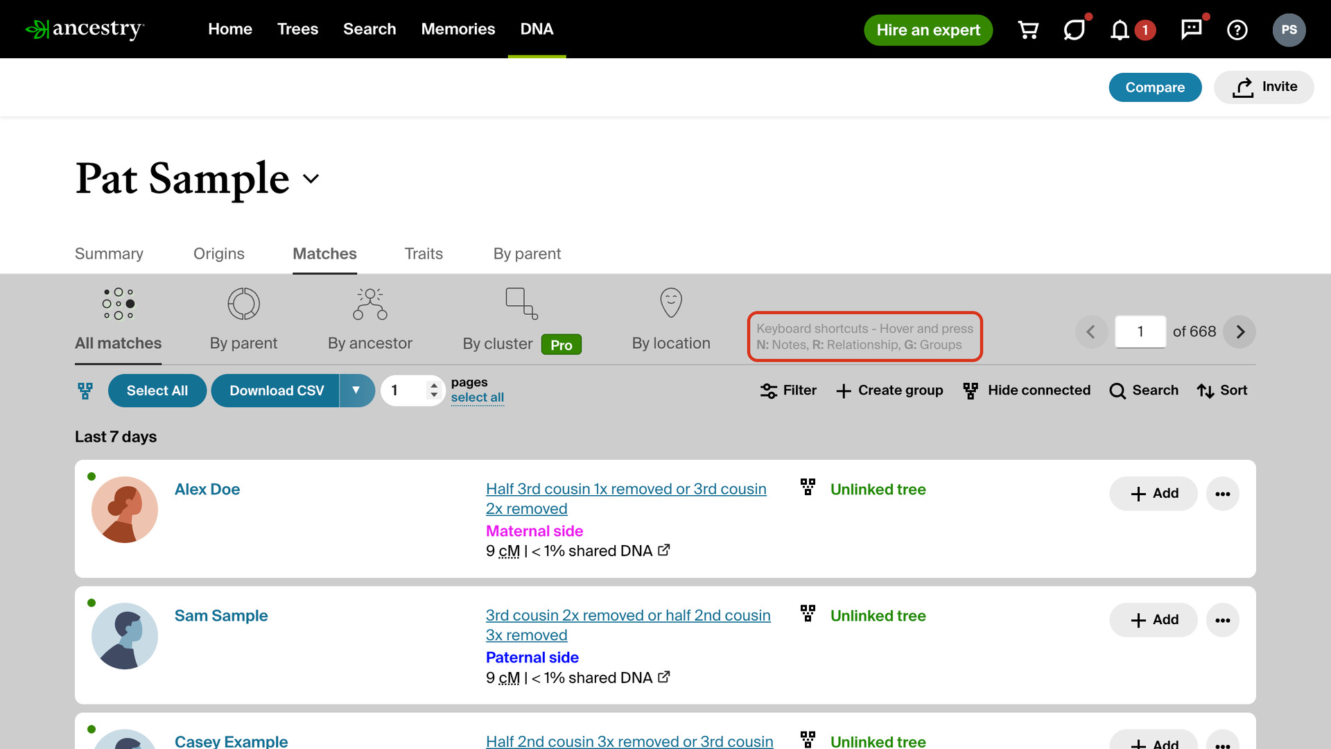Click the Hire an expert button
The image size is (1331, 749).
tap(928, 30)
